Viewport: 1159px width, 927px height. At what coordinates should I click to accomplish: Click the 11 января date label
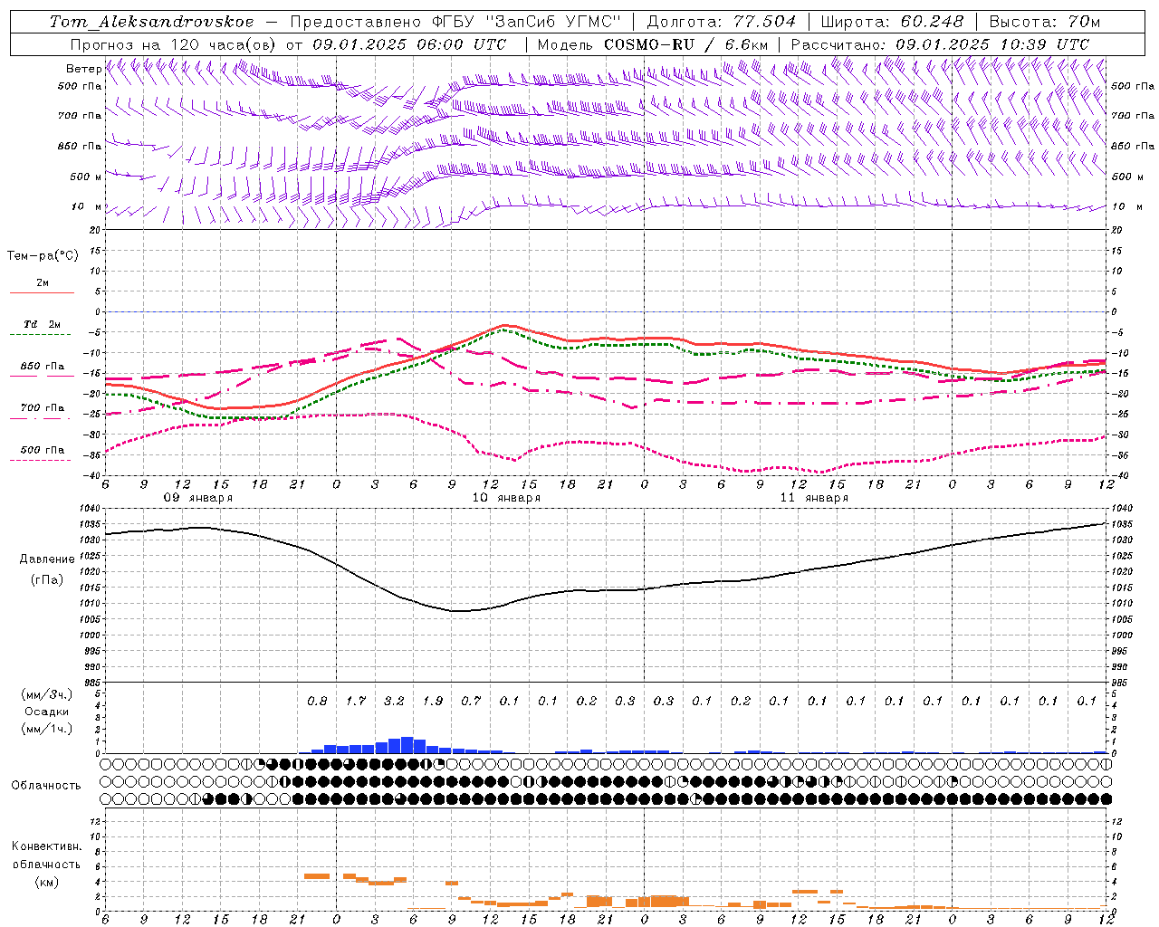pos(814,498)
